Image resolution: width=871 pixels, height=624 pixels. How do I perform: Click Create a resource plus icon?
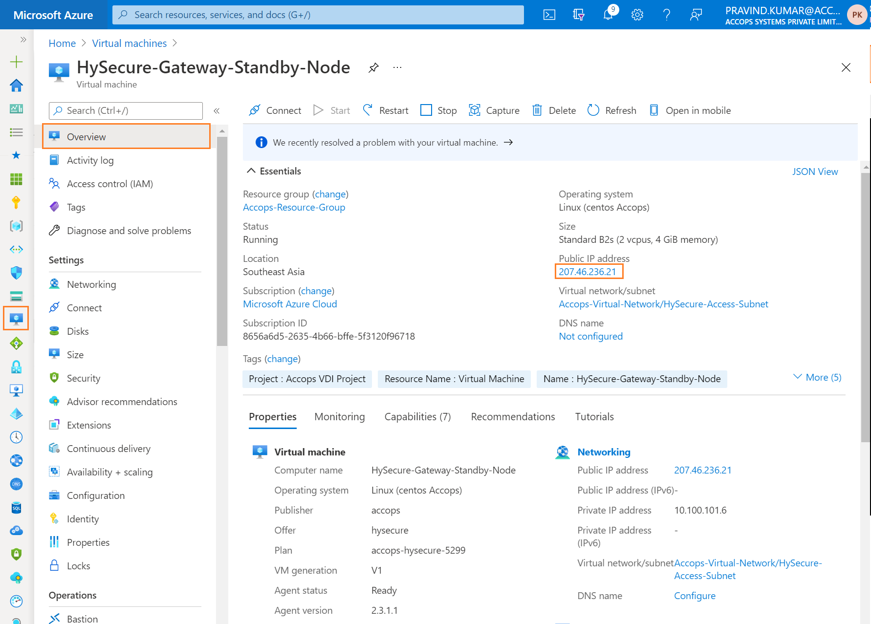[16, 62]
